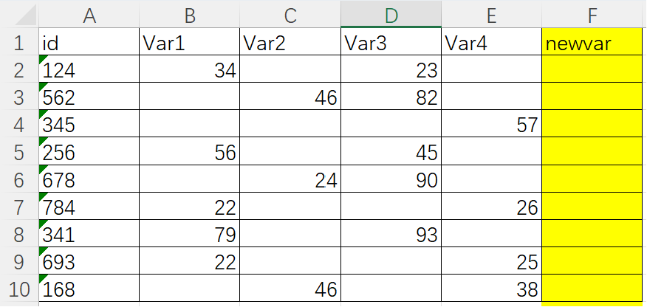Click the Var2 cell with value 24
647x307 pixels.
(290, 179)
